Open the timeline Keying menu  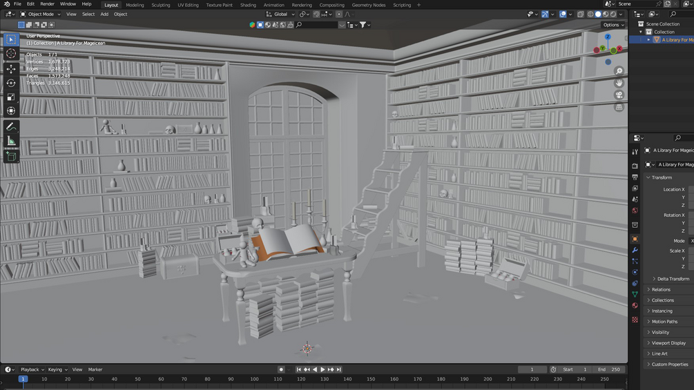tap(57, 369)
